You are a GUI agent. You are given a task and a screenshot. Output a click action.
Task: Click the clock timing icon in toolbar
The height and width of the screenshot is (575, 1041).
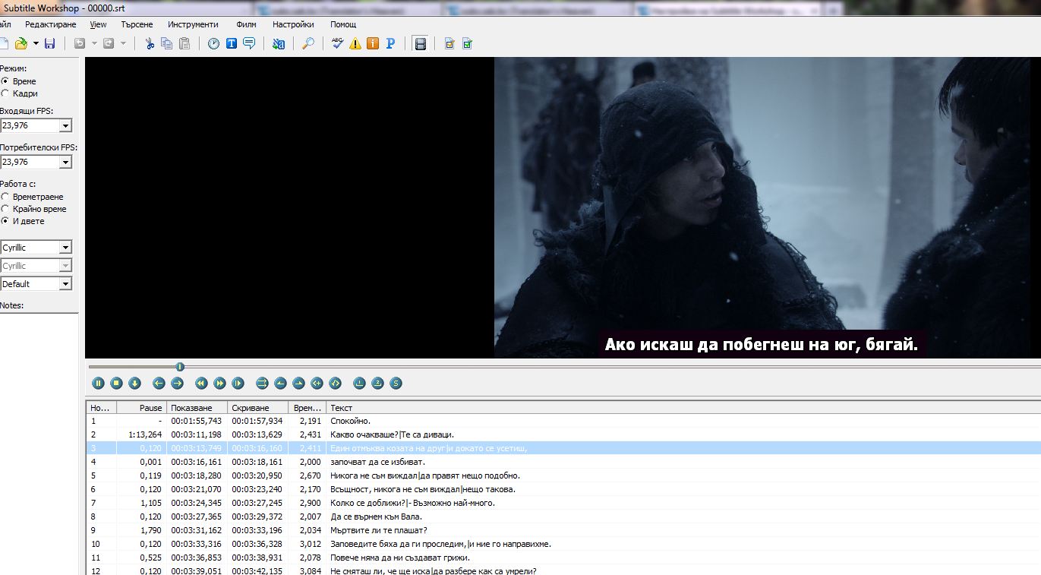pos(213,44)
